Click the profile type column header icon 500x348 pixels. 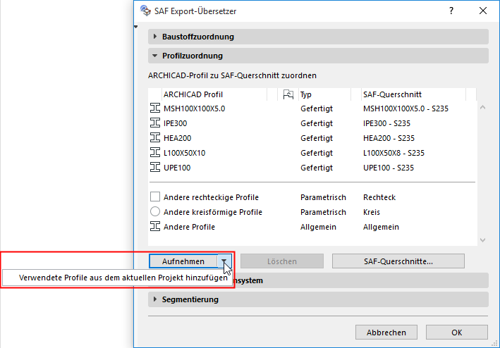[288, 94]
